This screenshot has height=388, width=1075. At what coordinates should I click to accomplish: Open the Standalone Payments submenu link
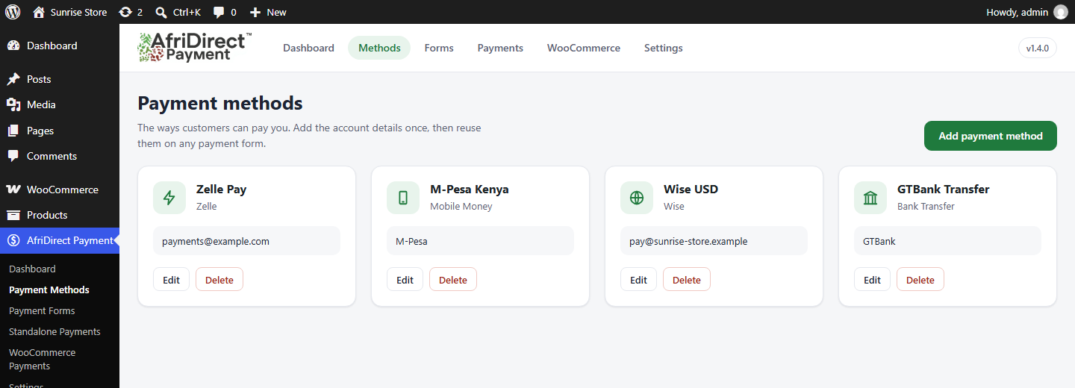click(x=54, y=331)
